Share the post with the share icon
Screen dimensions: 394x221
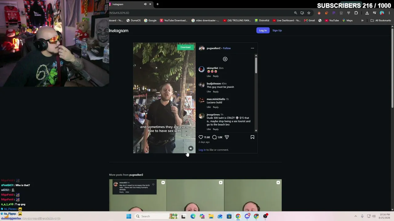227,137
